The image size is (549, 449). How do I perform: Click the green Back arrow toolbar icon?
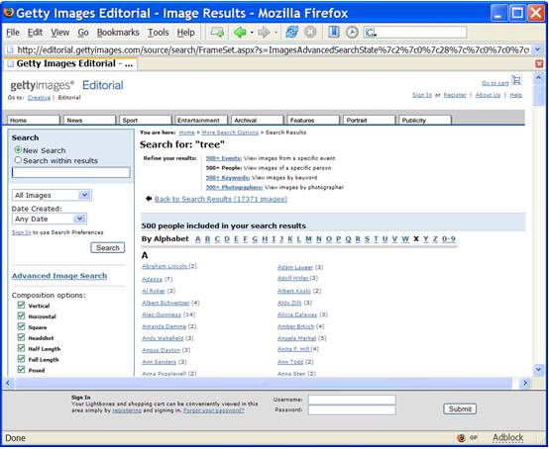click(240, 33)
